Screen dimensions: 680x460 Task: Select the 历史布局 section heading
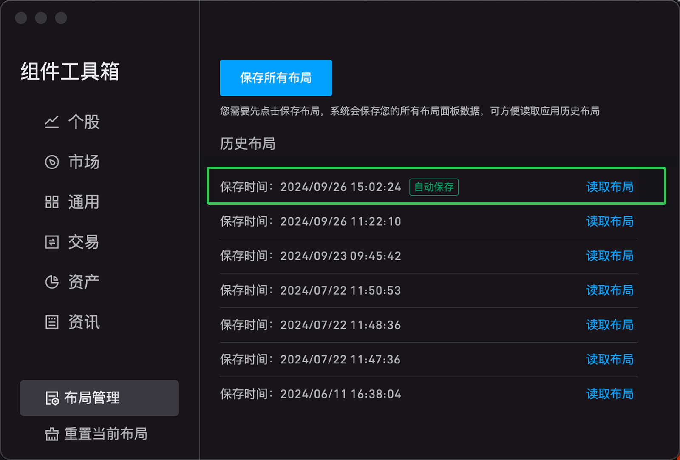pos(247,144)
